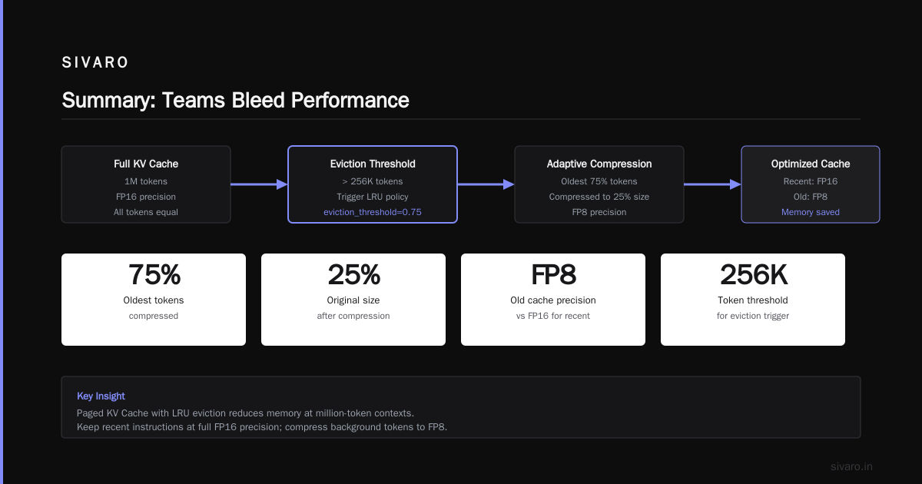
Task: Select the Paged KV Cache insight sentence
Action: (x=245, y=413)
